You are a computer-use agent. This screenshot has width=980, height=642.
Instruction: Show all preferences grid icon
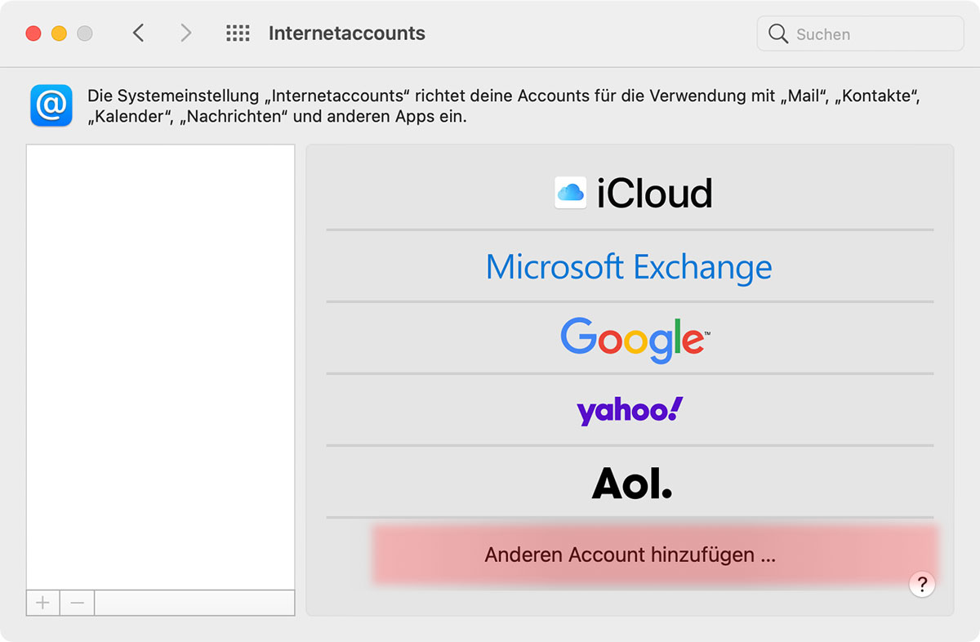click(x=238, y=33)
